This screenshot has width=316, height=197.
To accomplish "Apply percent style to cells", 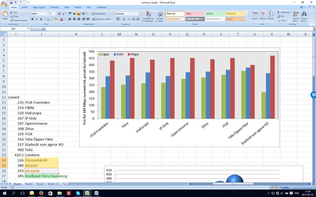I will [x=124, y=19].
